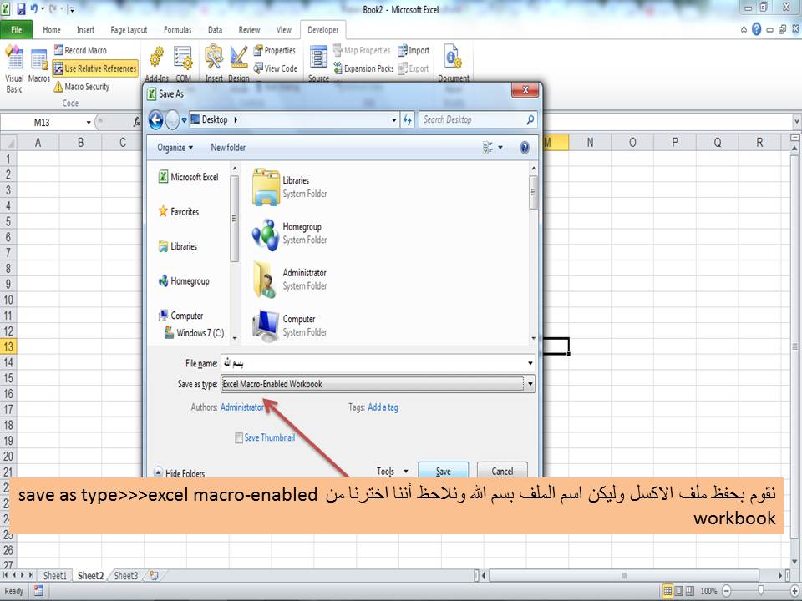Check the Save Thumbnail checkbox
The height and width of the screenshot is (601, 802).
[x=238, y=438]
